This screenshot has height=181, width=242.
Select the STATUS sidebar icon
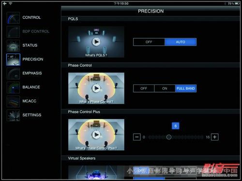click(x=13, y=45)
